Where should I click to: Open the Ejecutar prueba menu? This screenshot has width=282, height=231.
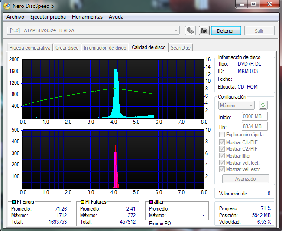click(48, 17)
